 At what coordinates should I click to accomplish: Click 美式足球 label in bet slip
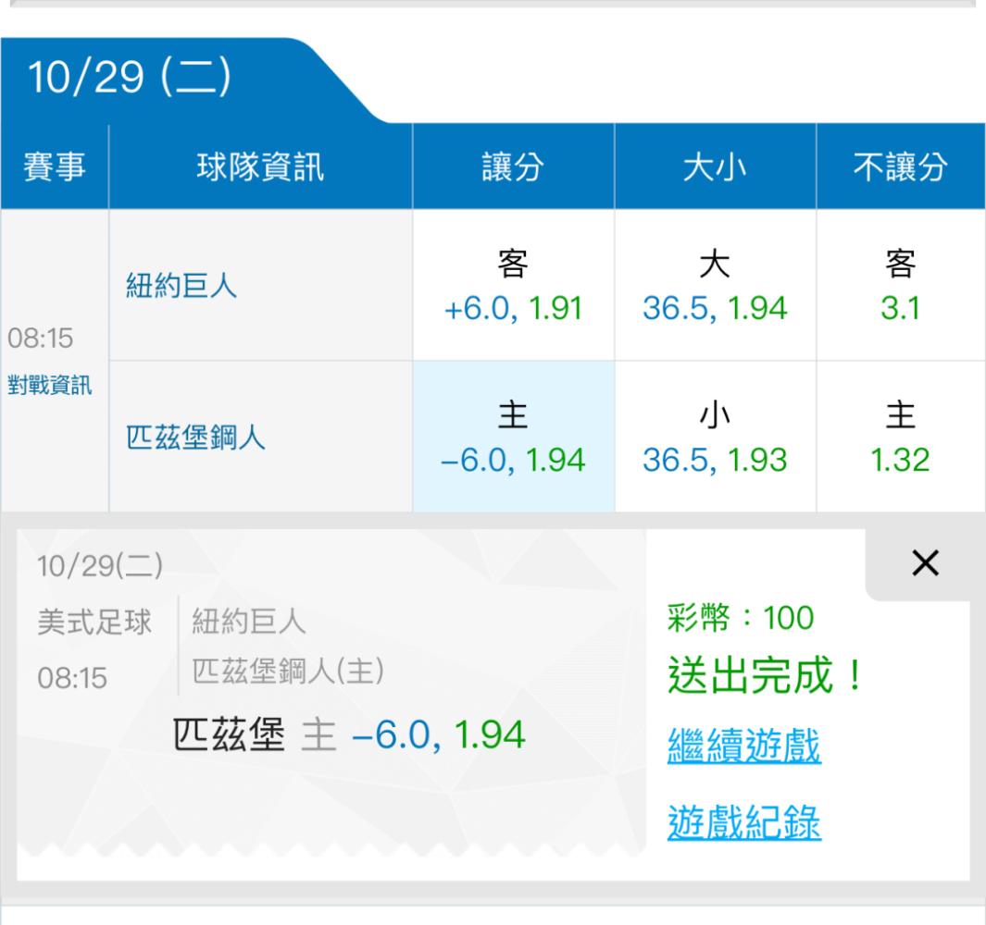[x=94, y=623]
